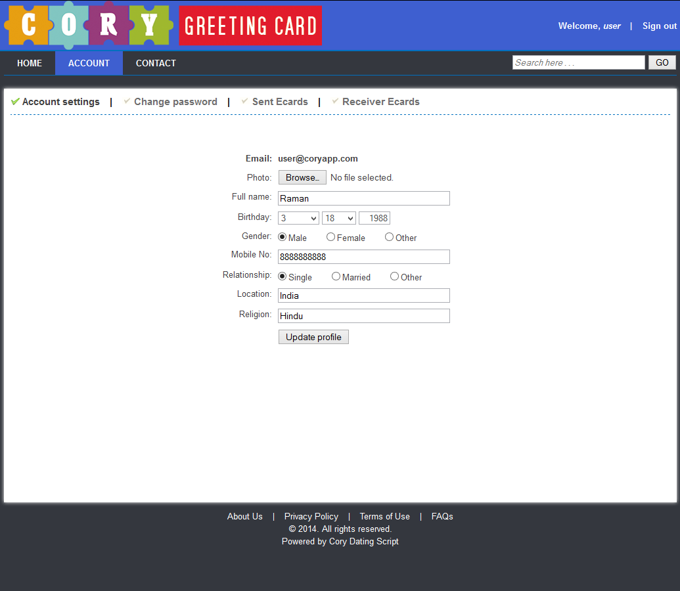Select Married as relationship status

click(x=336, y=276)
